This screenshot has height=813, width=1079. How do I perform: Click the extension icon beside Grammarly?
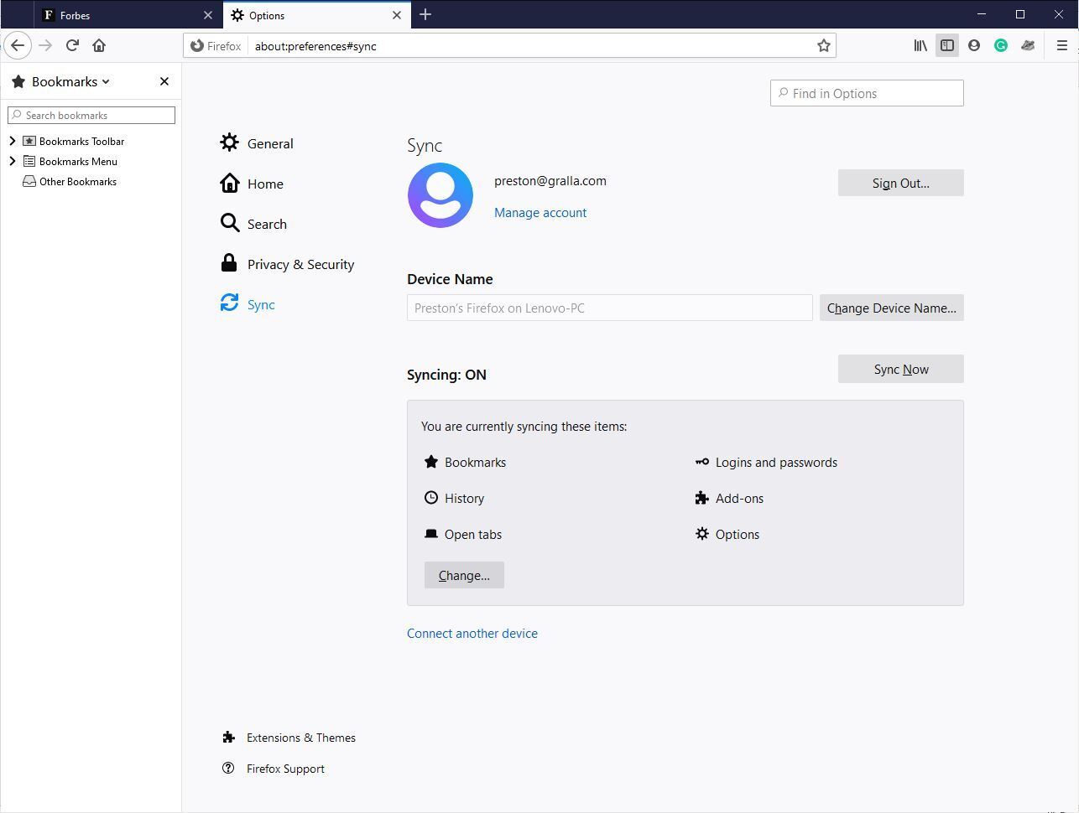(x=1028, y=45)
